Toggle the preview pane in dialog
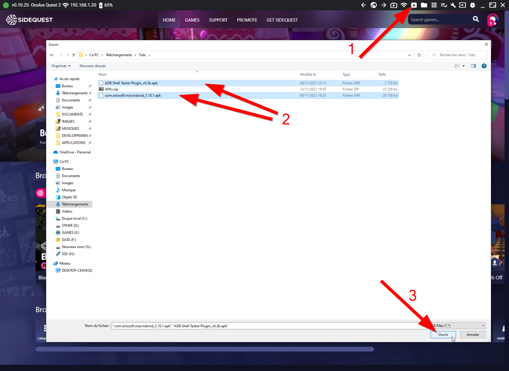This screenshot has width=509, height=371. 473,66
